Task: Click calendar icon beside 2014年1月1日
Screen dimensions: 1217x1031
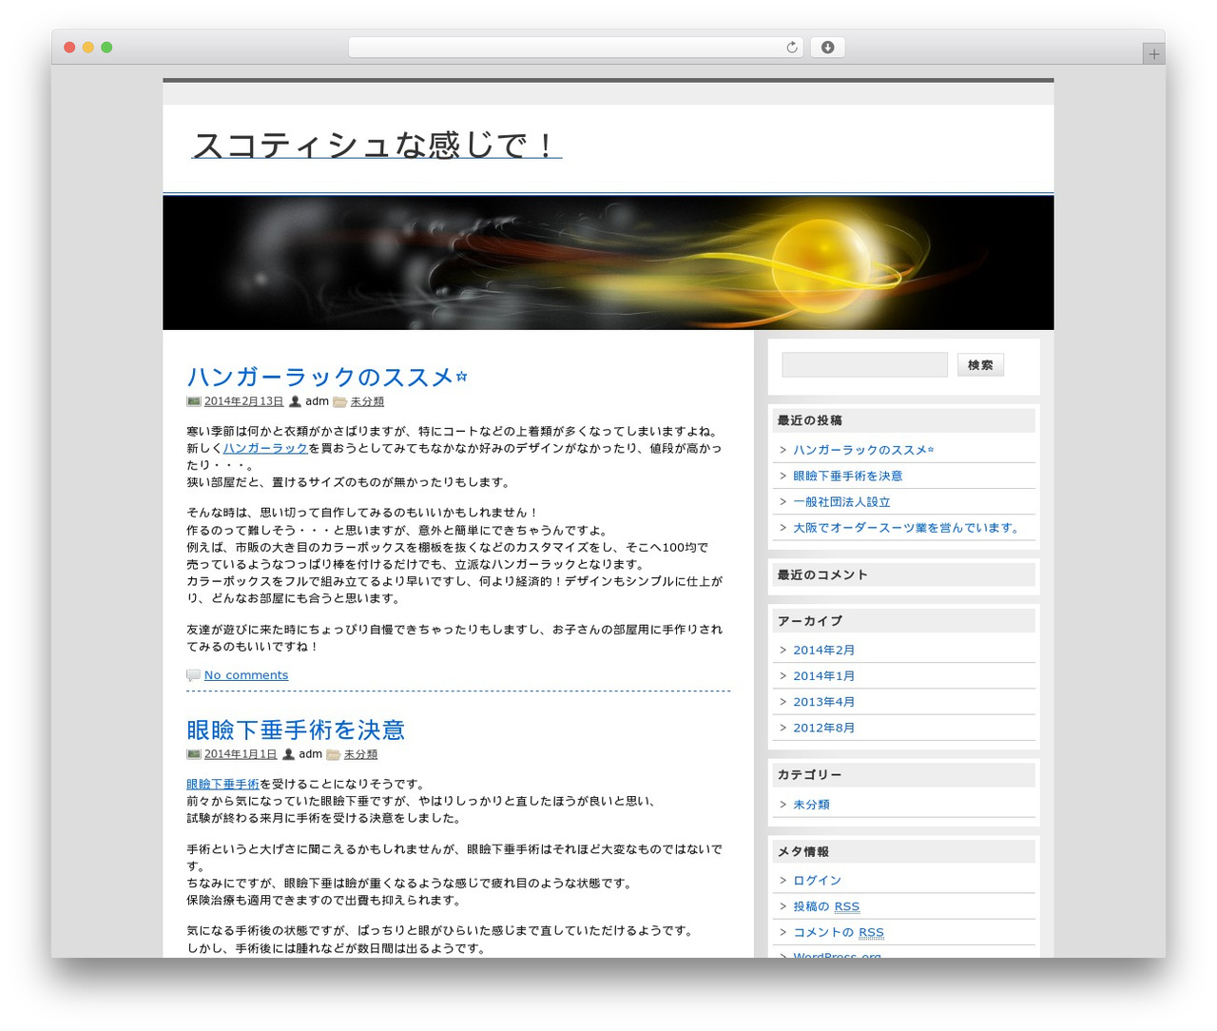Action: [x=194, y=754]
